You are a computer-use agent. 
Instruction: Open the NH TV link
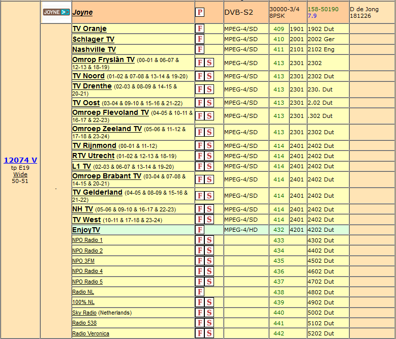pyautogui.click(x=82, y=209)
